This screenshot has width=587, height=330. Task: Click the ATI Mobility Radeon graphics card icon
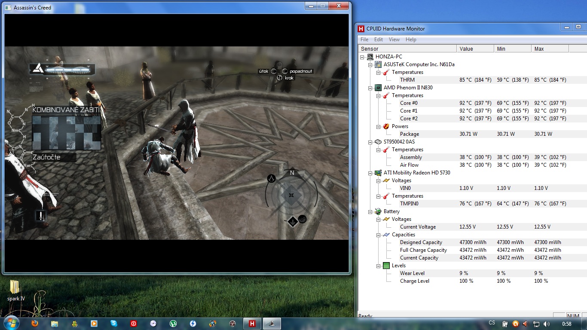(378, 173)
